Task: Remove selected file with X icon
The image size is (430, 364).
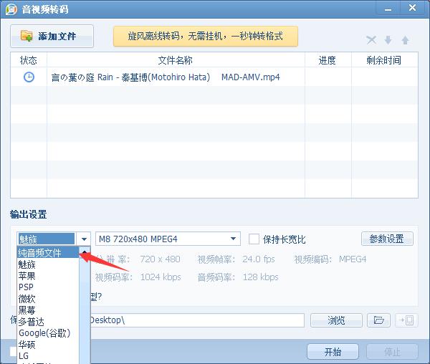Action: tap(371, 40)
